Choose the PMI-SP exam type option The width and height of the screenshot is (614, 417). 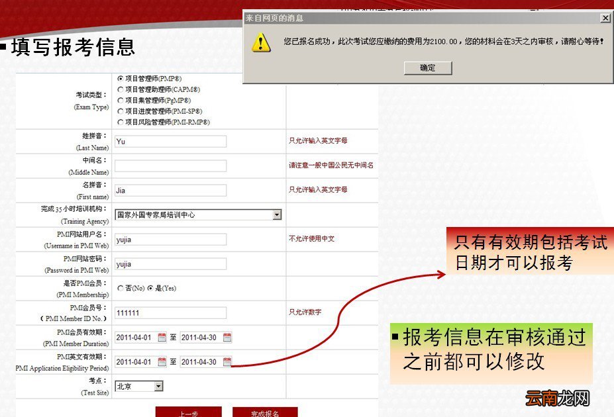pos(121,111)
